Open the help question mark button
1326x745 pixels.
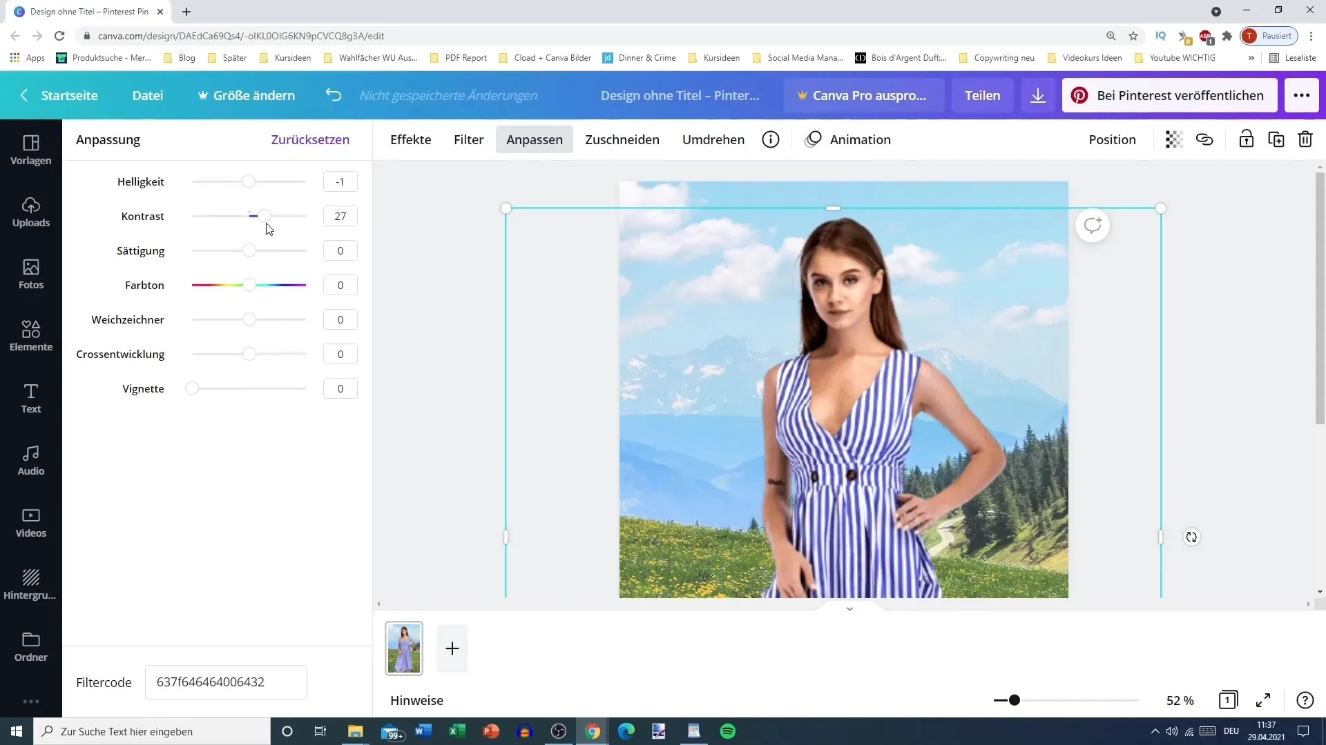click(x=1305, y=700)
